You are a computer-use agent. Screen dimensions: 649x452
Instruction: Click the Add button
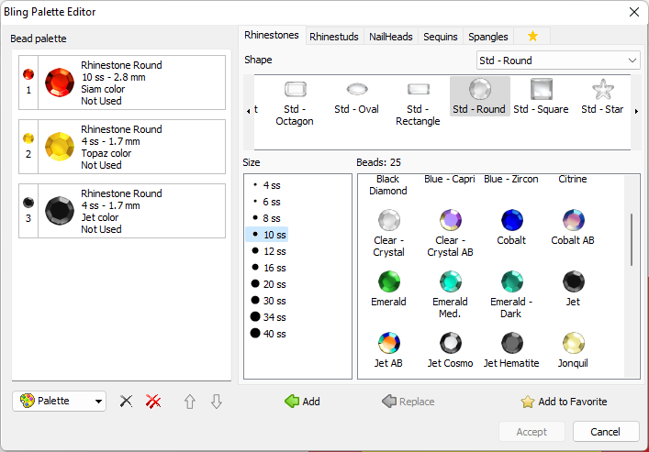[x=302, y=402]
